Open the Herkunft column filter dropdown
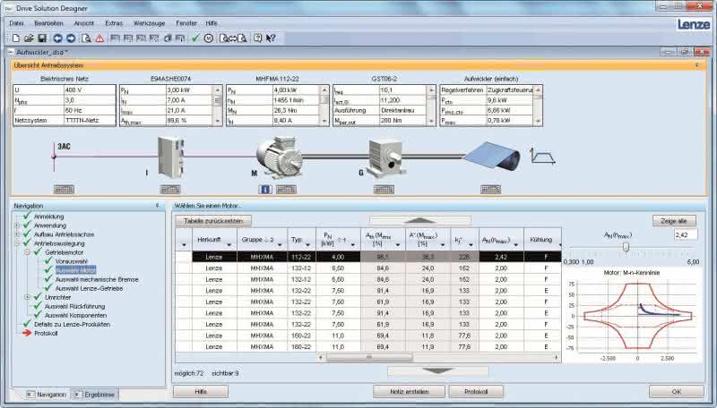717x408 pixels. coord(229,245)
